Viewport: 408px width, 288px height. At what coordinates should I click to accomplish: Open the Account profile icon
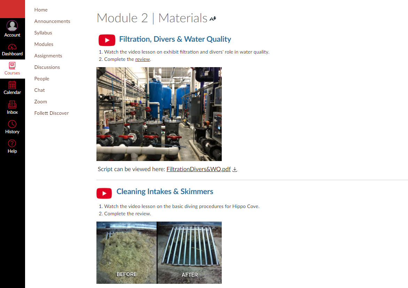pos(12,26)
